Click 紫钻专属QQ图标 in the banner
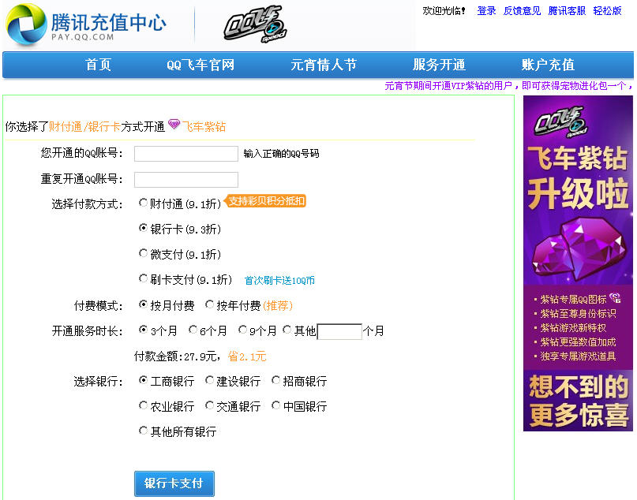Screen dimensions: 637x500 pos(573,300)
